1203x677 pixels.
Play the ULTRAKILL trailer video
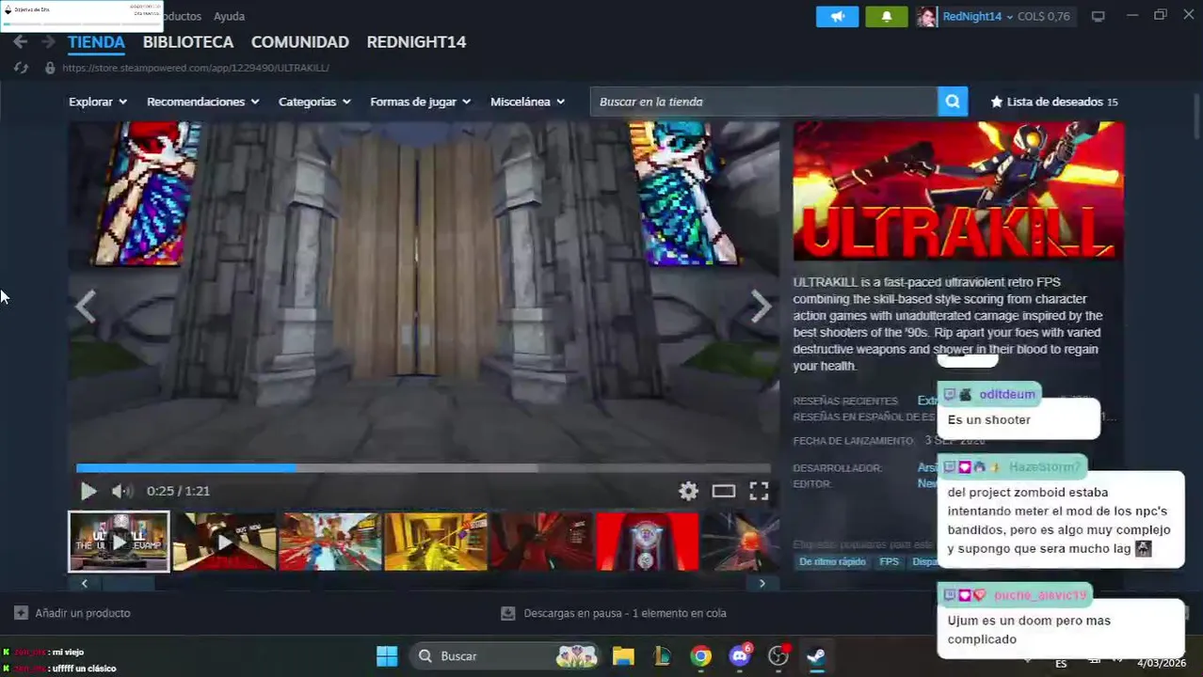(x=88, y=491)
